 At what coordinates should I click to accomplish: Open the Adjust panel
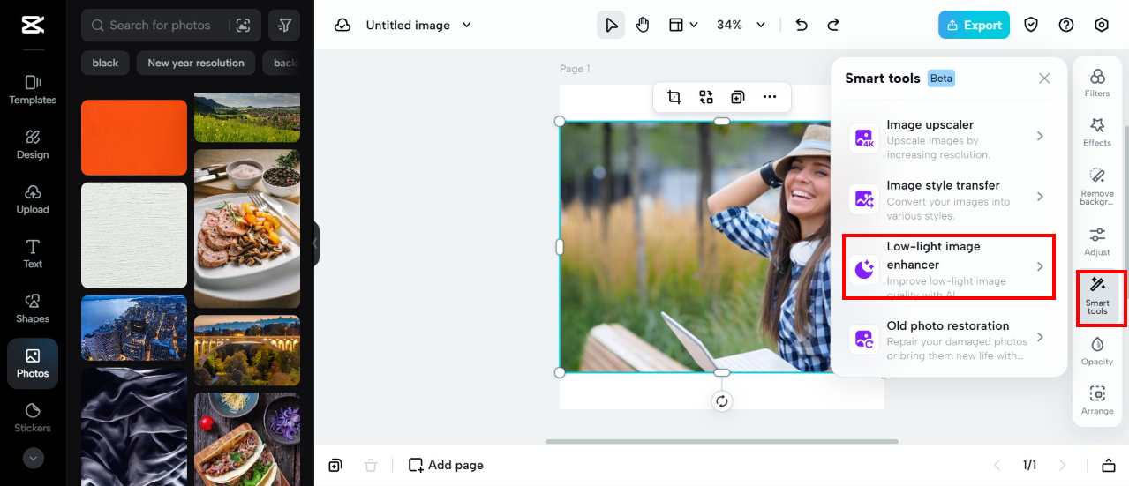(1097, 241)
